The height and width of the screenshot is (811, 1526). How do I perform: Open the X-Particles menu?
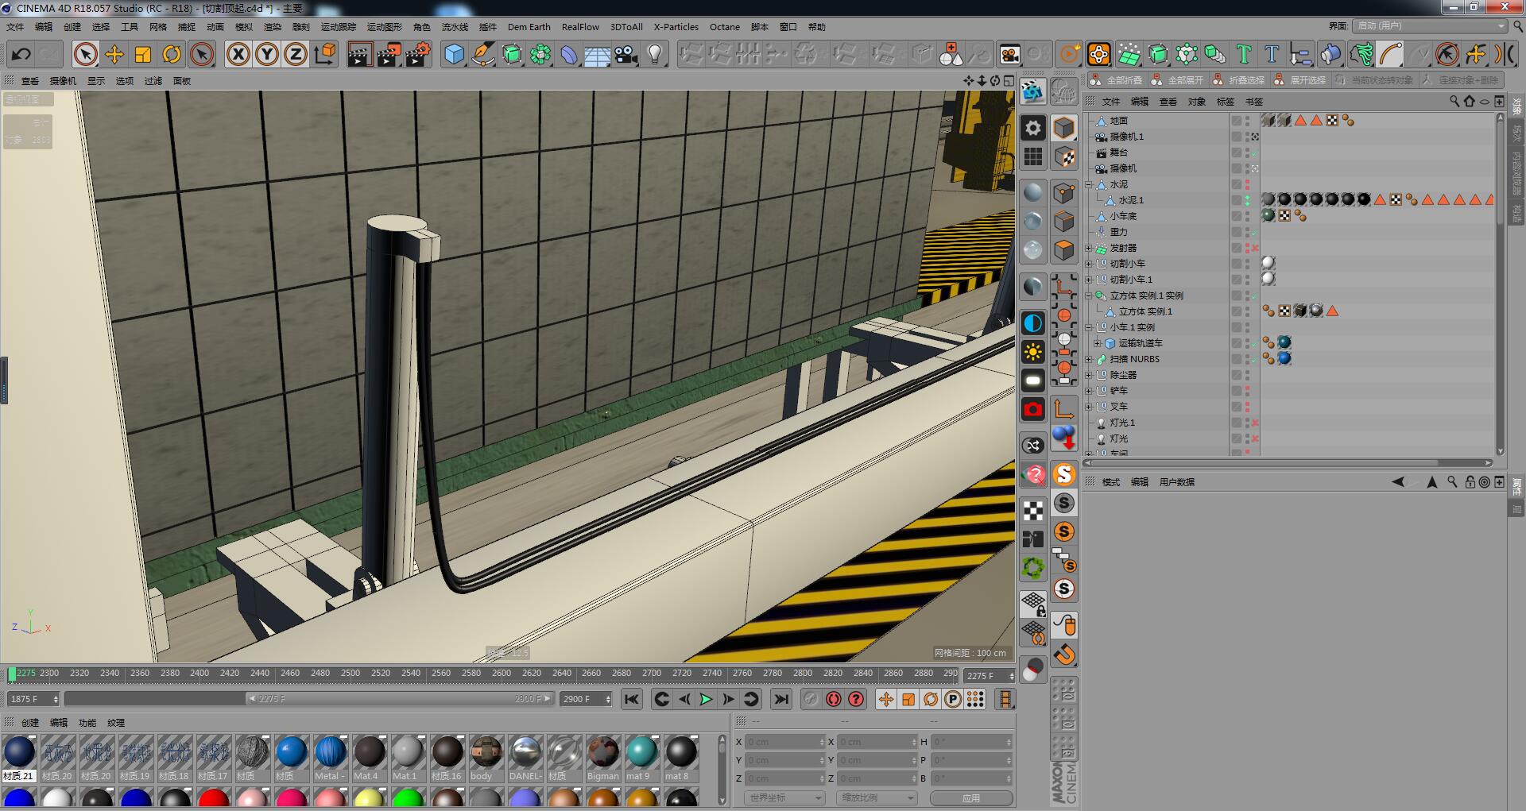pyautogui.click(x=676, y=27)
